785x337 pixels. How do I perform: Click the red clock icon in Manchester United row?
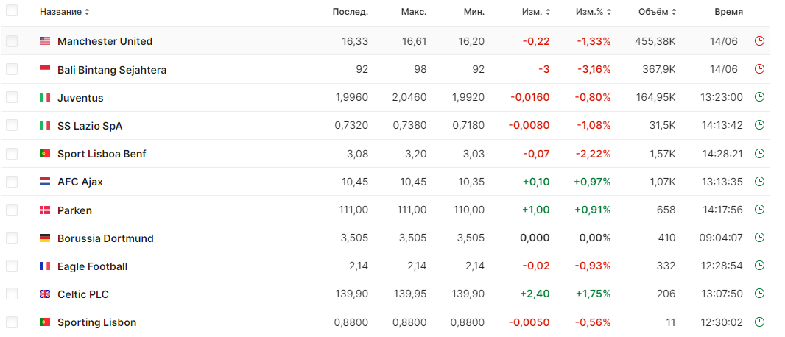[x=759, y=41]
